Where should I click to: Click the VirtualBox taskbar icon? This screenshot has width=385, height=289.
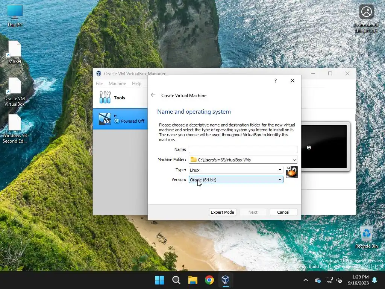(226, 280)
